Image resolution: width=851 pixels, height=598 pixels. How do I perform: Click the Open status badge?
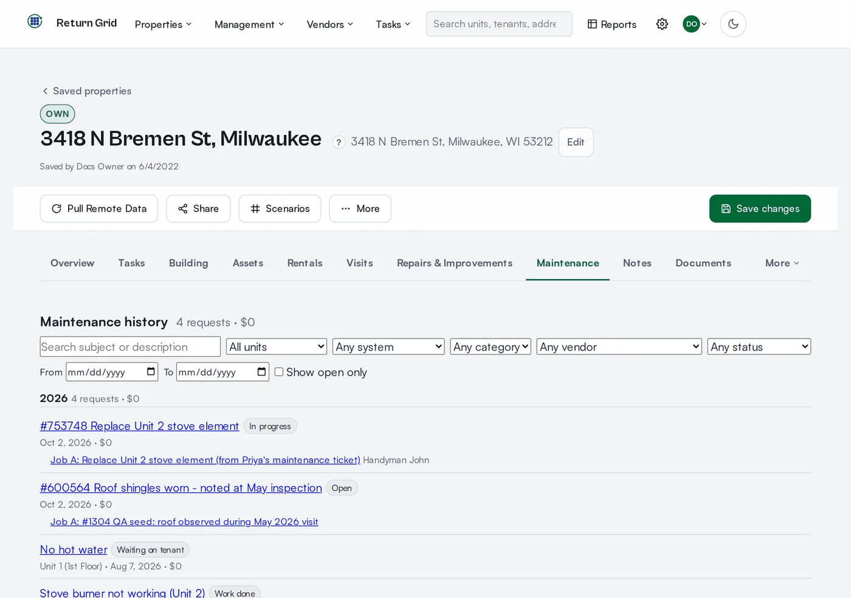tap(342, 488)
